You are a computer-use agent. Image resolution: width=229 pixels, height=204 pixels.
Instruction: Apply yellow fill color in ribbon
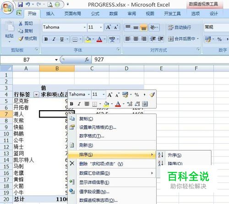(88, 39)
